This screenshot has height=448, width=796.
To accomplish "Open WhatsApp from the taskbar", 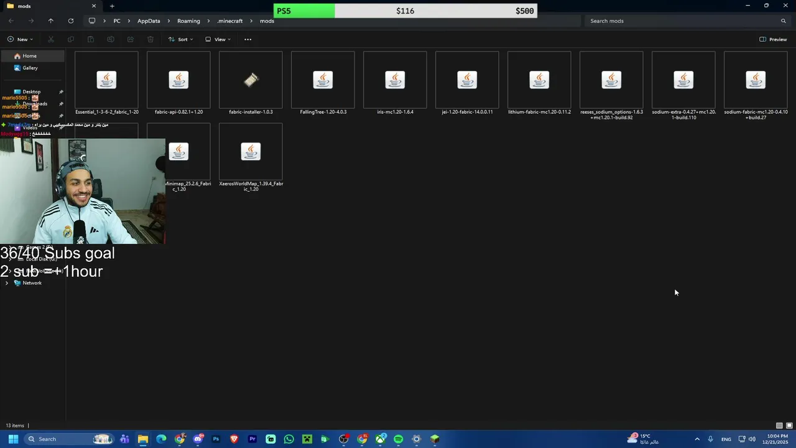I will [289, 439].
